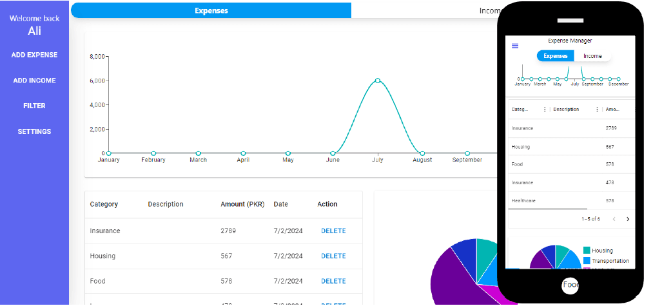Select the Housing cell in desktop table
The height and width of the screenshot is (306, 653).
coord(102,256)
